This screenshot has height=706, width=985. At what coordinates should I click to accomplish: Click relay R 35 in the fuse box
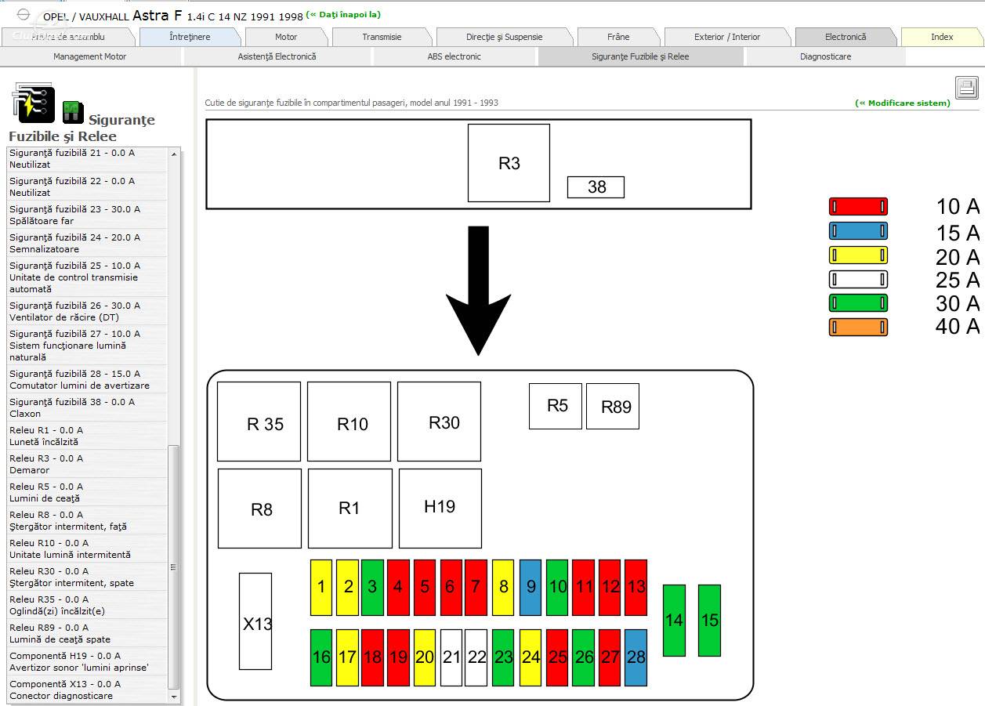(259, 422)
